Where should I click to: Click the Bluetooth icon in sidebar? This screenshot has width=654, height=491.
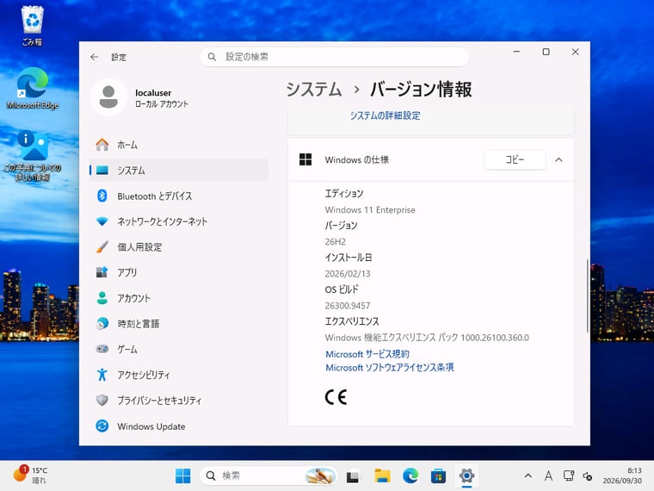pos(102,196)
